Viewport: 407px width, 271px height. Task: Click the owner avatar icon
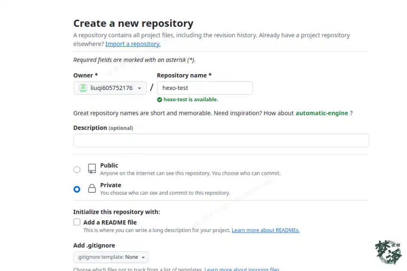[83, 88]
